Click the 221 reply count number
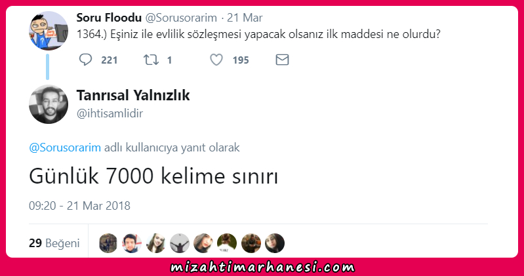The image size is (524, 276). coord(110,60)
